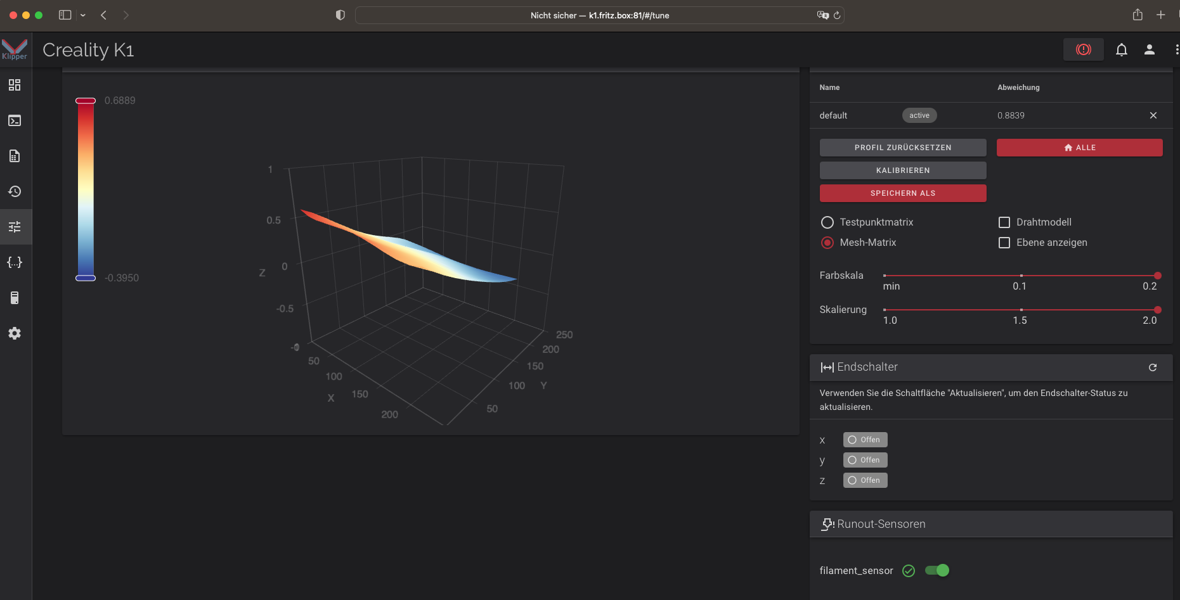The width and height of the screenshot is (1180, 600).
Task: Click the z endstop Offen chip
Action: point(865,480)
